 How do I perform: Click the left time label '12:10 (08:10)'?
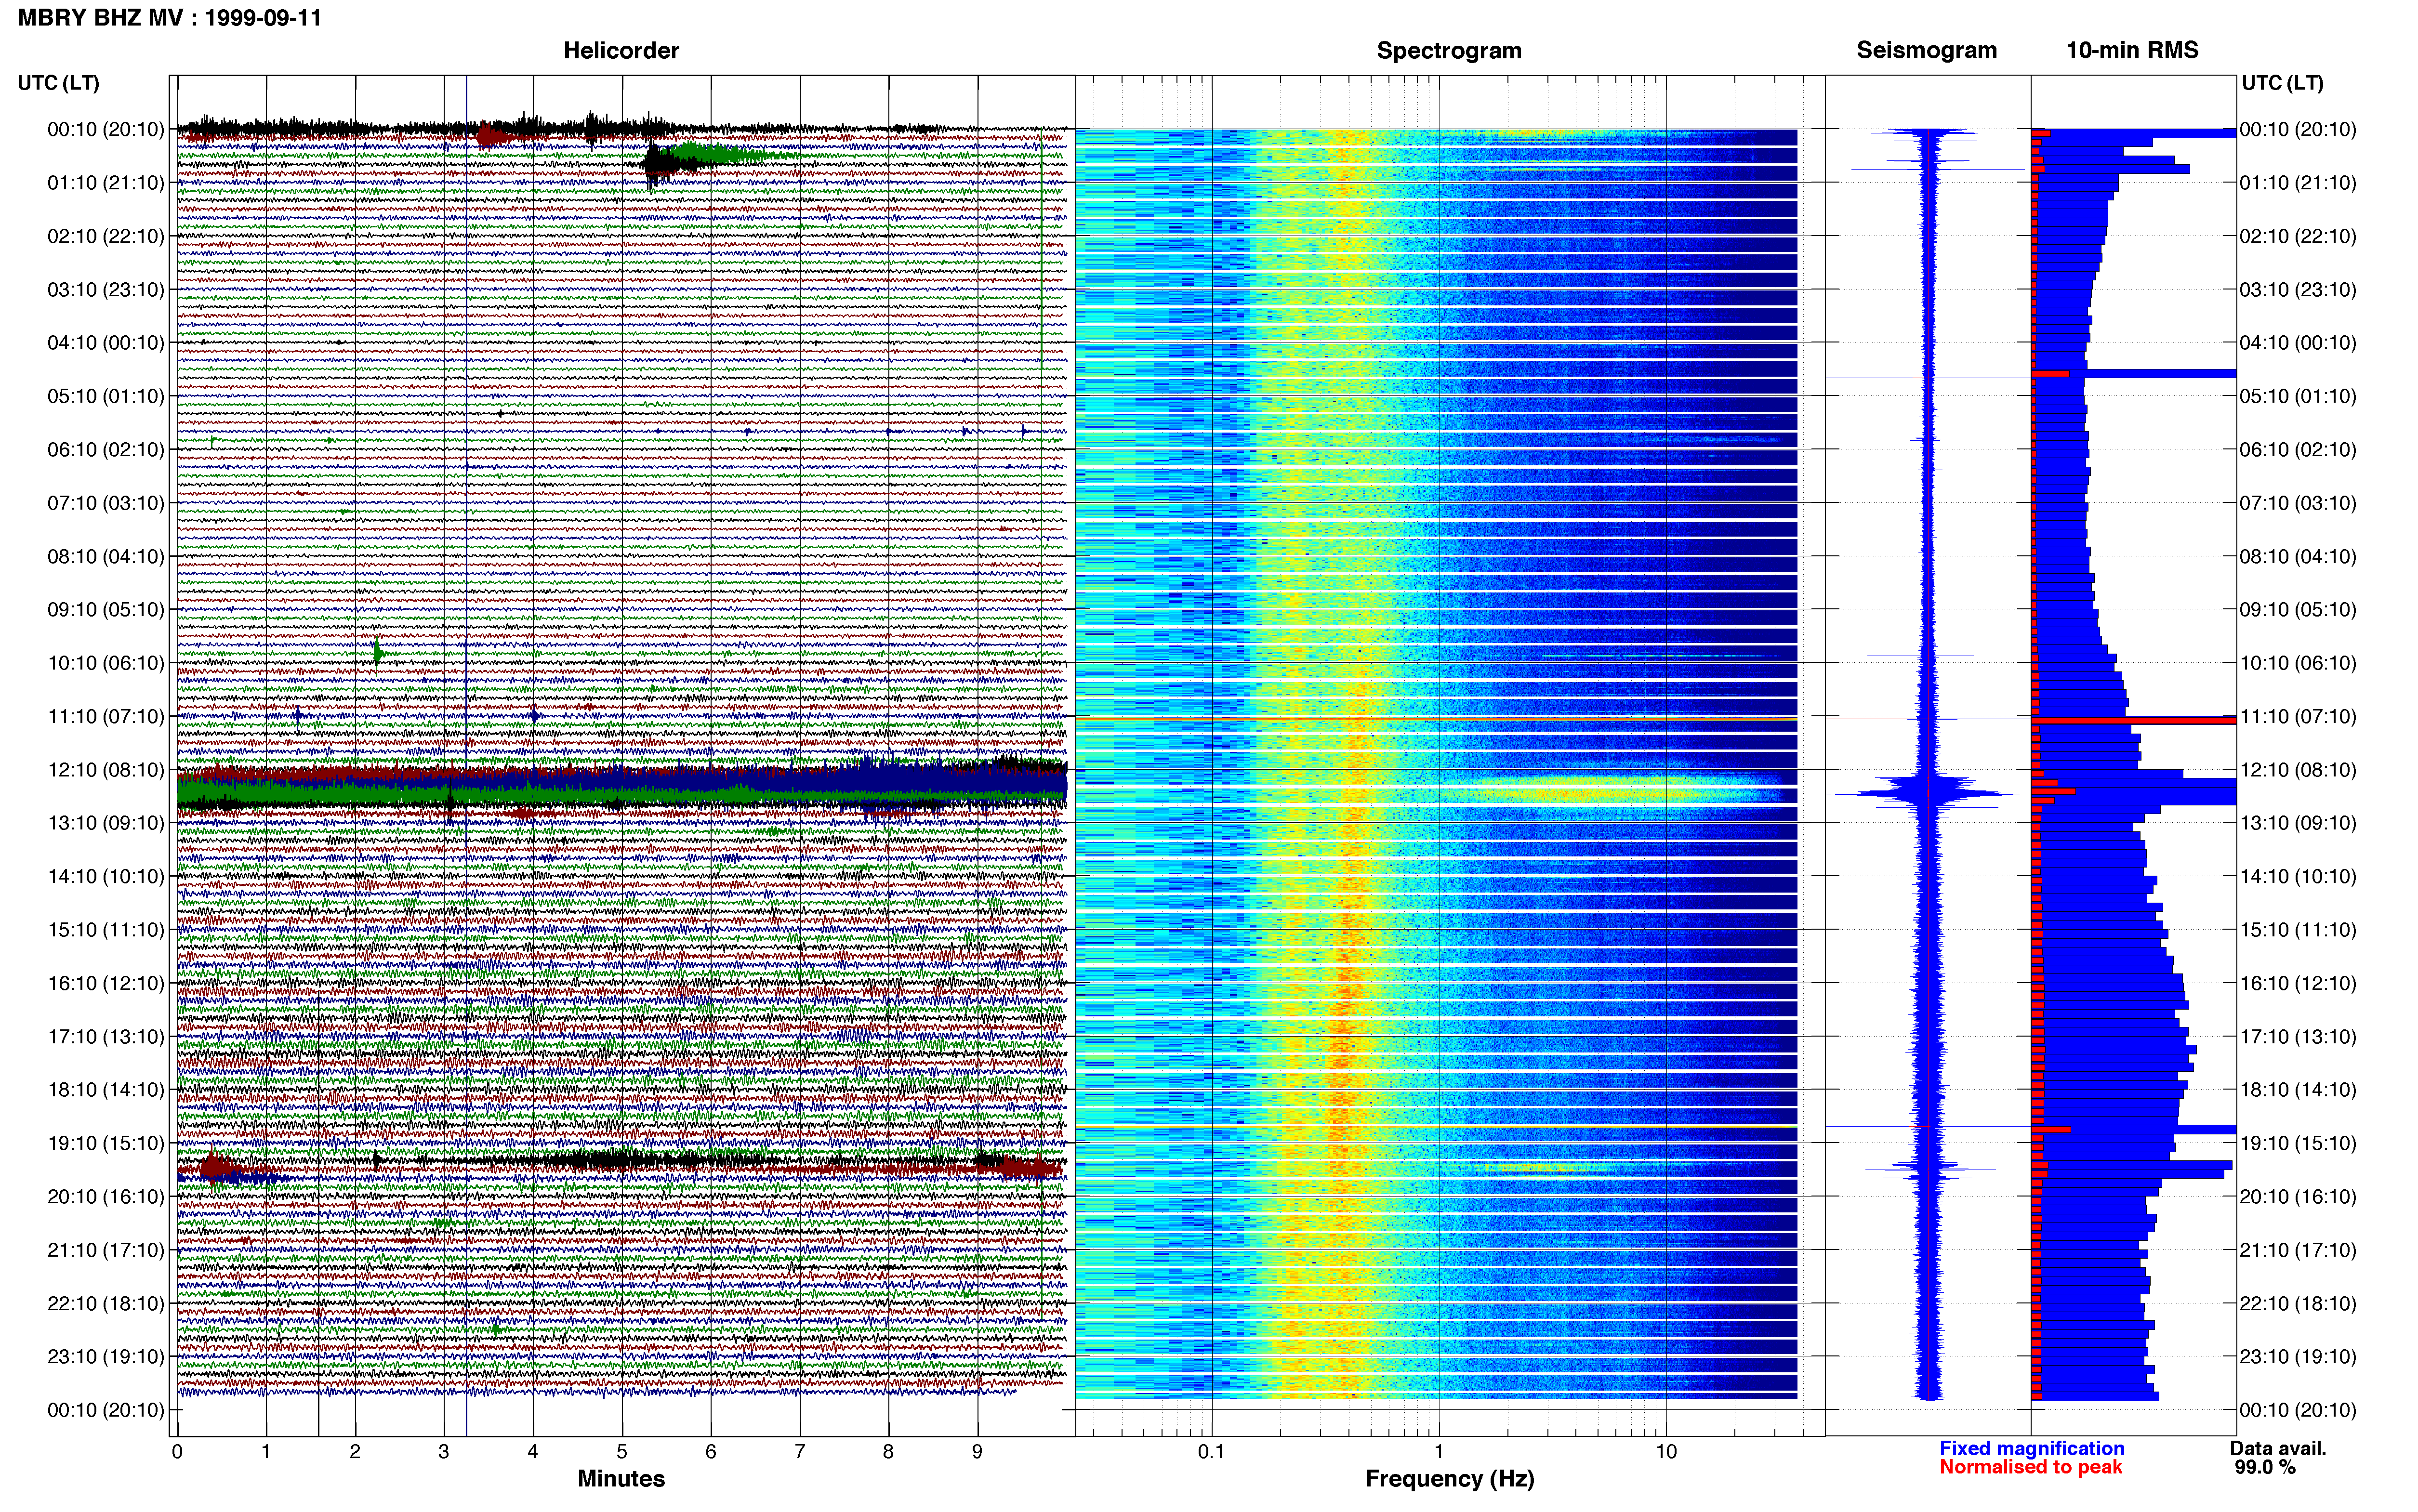(106, 770)
